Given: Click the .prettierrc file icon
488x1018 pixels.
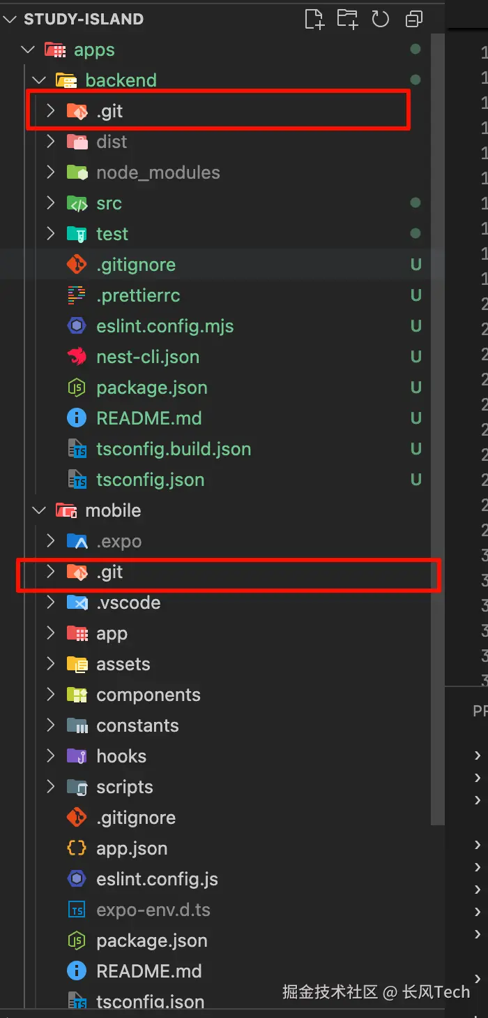Looking at the screenshot, I should pos(76,295).
